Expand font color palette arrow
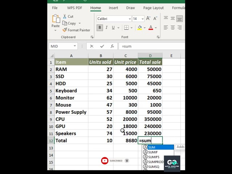The width and height of the screenshot is (232, 174). pyautogui.click(x=156, y=28)
